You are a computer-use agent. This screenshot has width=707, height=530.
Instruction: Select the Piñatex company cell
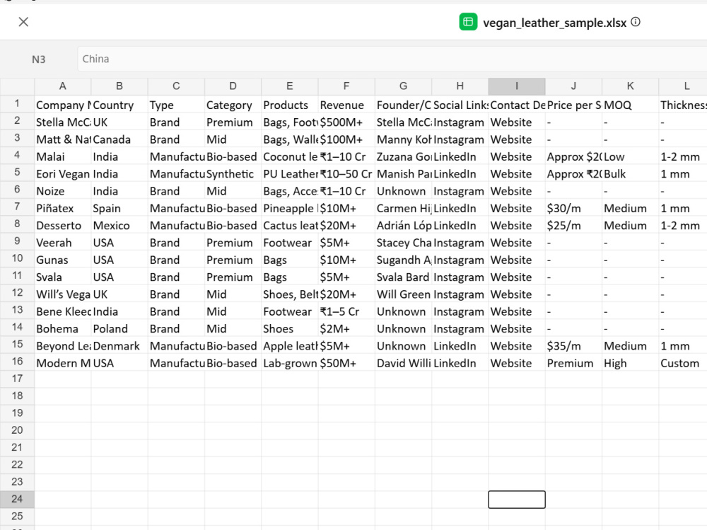point(63,208)
